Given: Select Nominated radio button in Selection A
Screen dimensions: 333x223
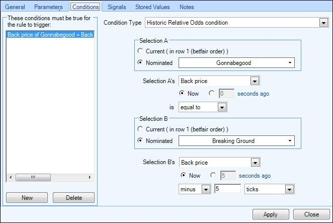Looking at the screenshot, I should [x=140, y=62].
